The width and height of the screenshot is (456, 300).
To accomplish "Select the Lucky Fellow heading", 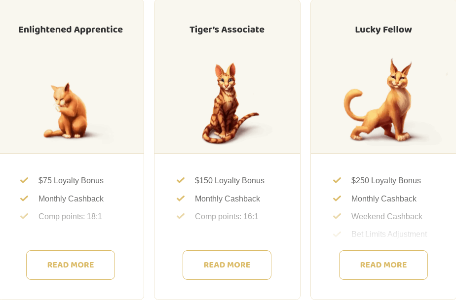I will coord(383,30).
